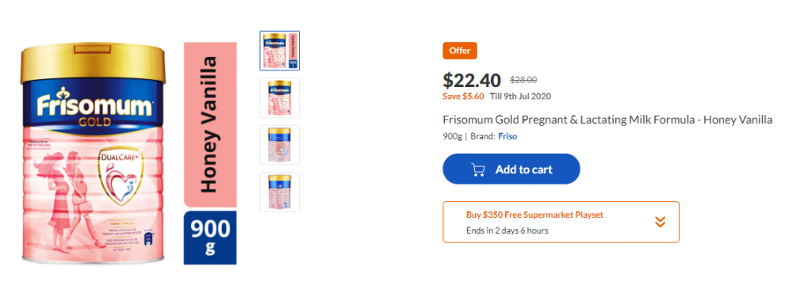812x297 pixels.
Task: Click the product title Frisomum Gold Pregnant & Lactating
Action: pos(607,120)
